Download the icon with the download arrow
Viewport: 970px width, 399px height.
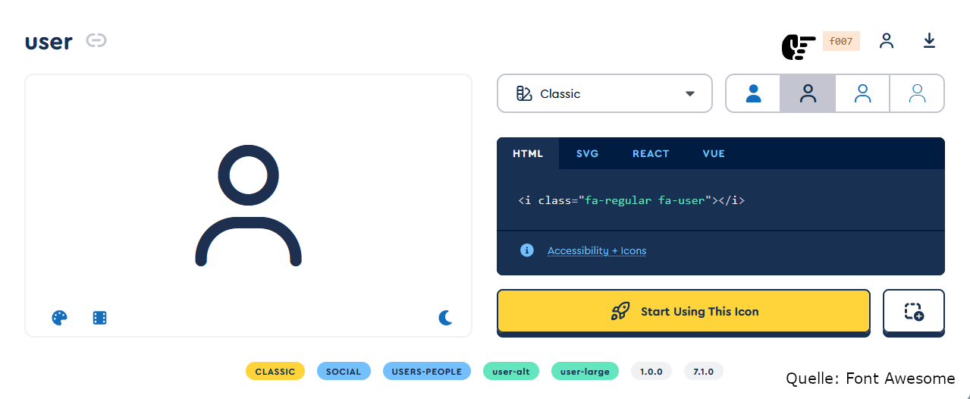pyautogui.click(x=929, y=41)
